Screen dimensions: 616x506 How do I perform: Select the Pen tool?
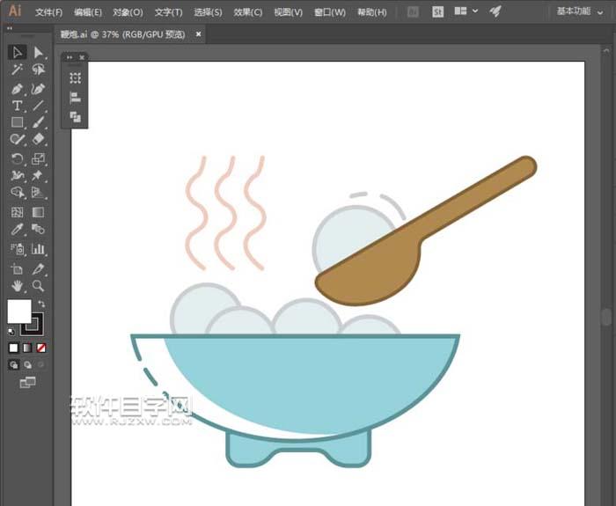coord(18,89)
